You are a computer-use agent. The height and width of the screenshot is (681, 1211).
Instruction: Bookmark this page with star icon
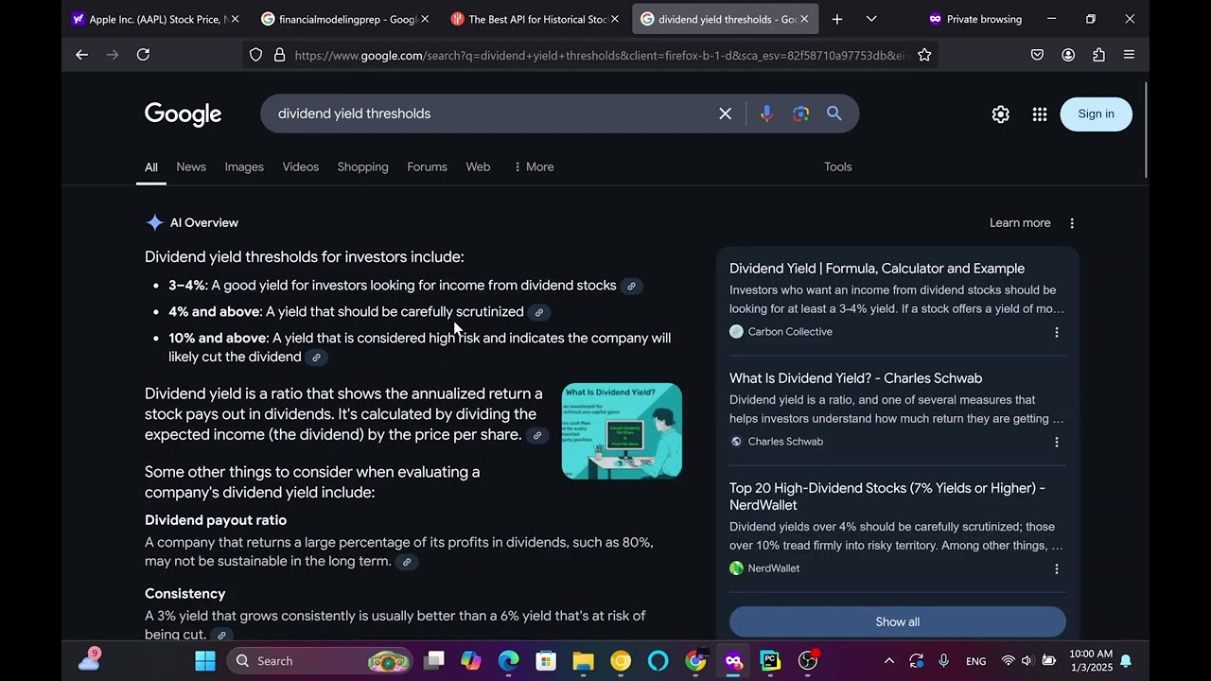[924, 55]
